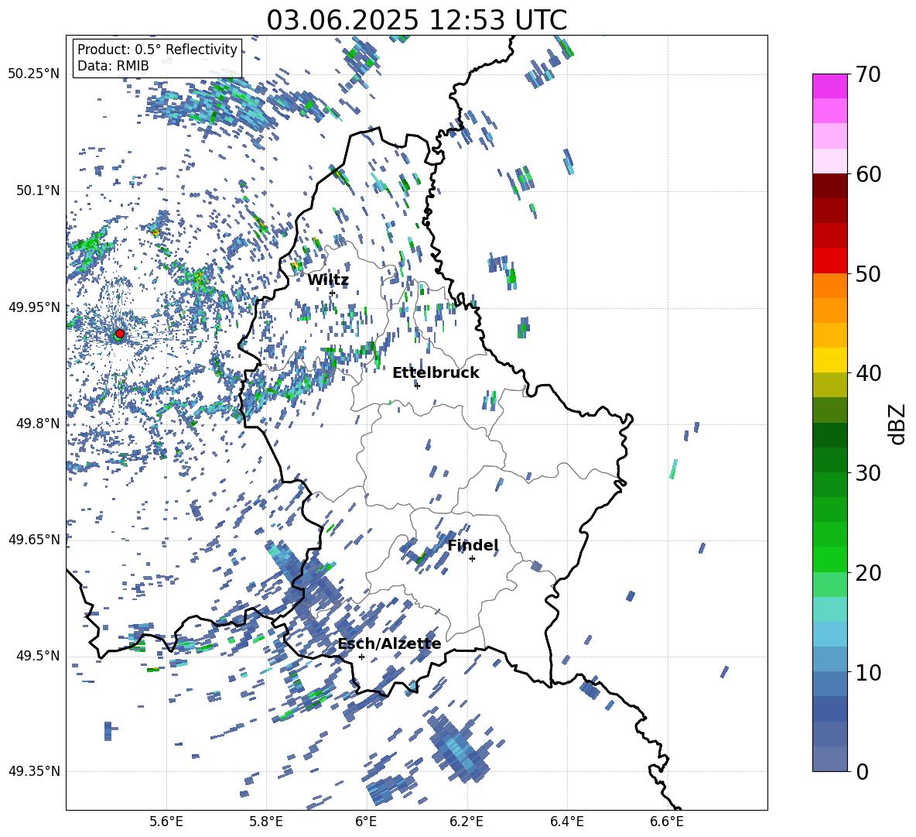The height and width of the screenshot is (837, 916).
Task: Click the 5.8°E longitude label
Action: click(266, 822)
